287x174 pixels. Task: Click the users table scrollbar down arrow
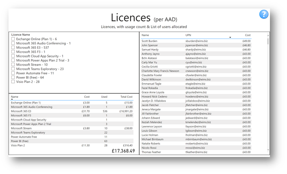point(268,150)
